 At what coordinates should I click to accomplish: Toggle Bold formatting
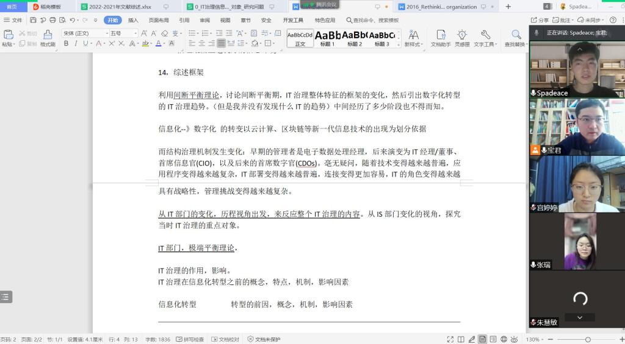pos(66,43)
